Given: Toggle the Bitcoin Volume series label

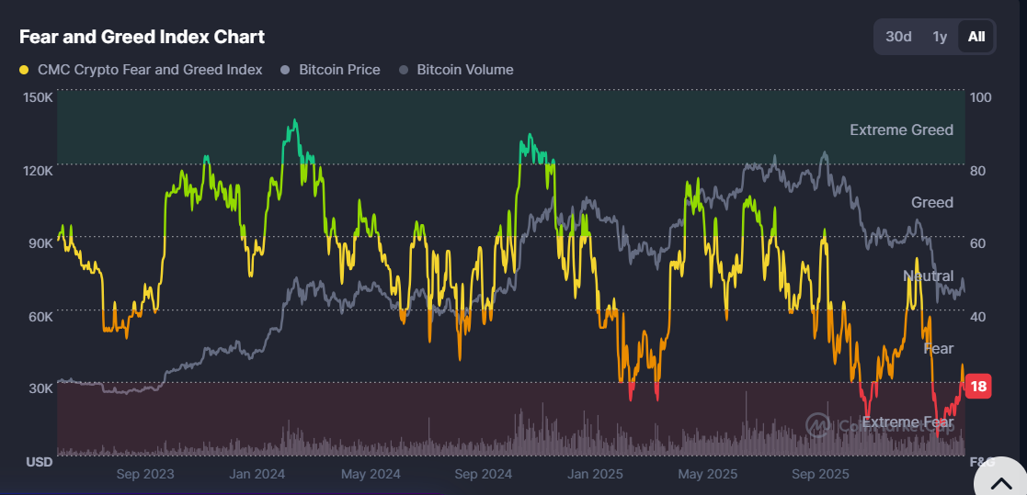Looking at the screenshot, I should [464, 70].
